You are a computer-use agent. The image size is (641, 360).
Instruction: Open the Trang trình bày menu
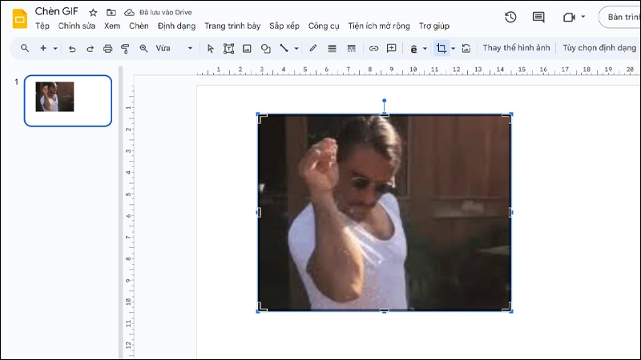pyautogui.click(x=232, y=26)
